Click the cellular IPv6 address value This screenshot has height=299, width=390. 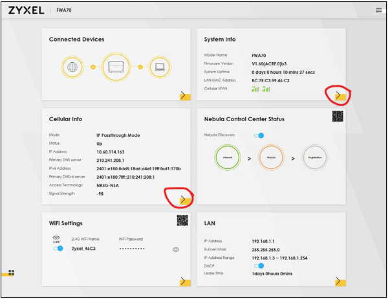coord(139,169)
